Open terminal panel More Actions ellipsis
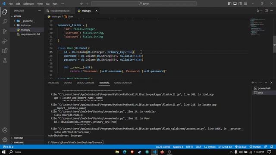The width and height of the screenshot is (276, 155). [261, 83]
